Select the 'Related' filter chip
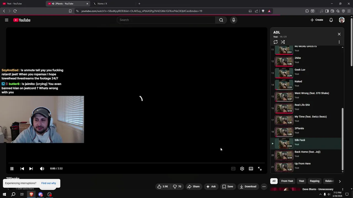This screenshot has height=198, width=353. coord(329,181)
